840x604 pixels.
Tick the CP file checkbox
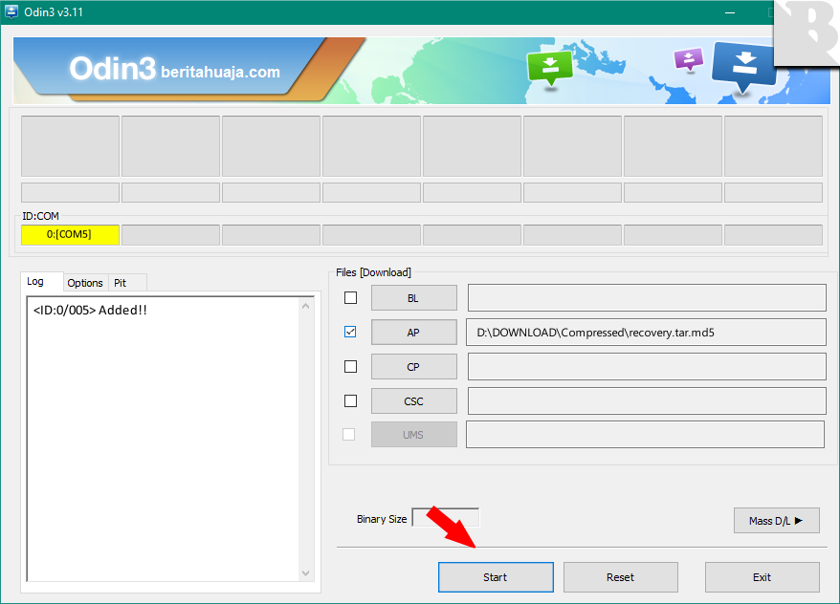[350, 367]
